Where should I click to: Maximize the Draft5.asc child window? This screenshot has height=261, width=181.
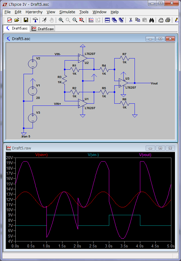[160, 39]
